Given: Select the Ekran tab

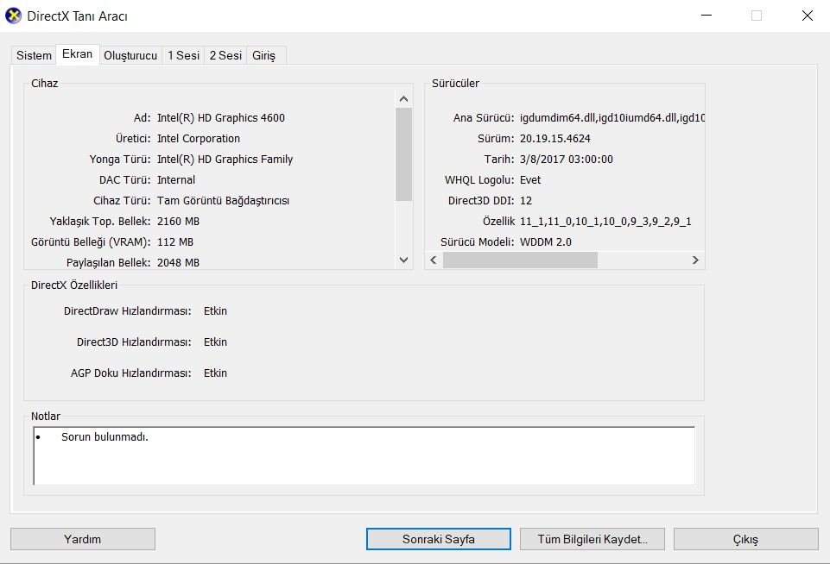Looking at the screenshot, I should [x=77, y=54].
